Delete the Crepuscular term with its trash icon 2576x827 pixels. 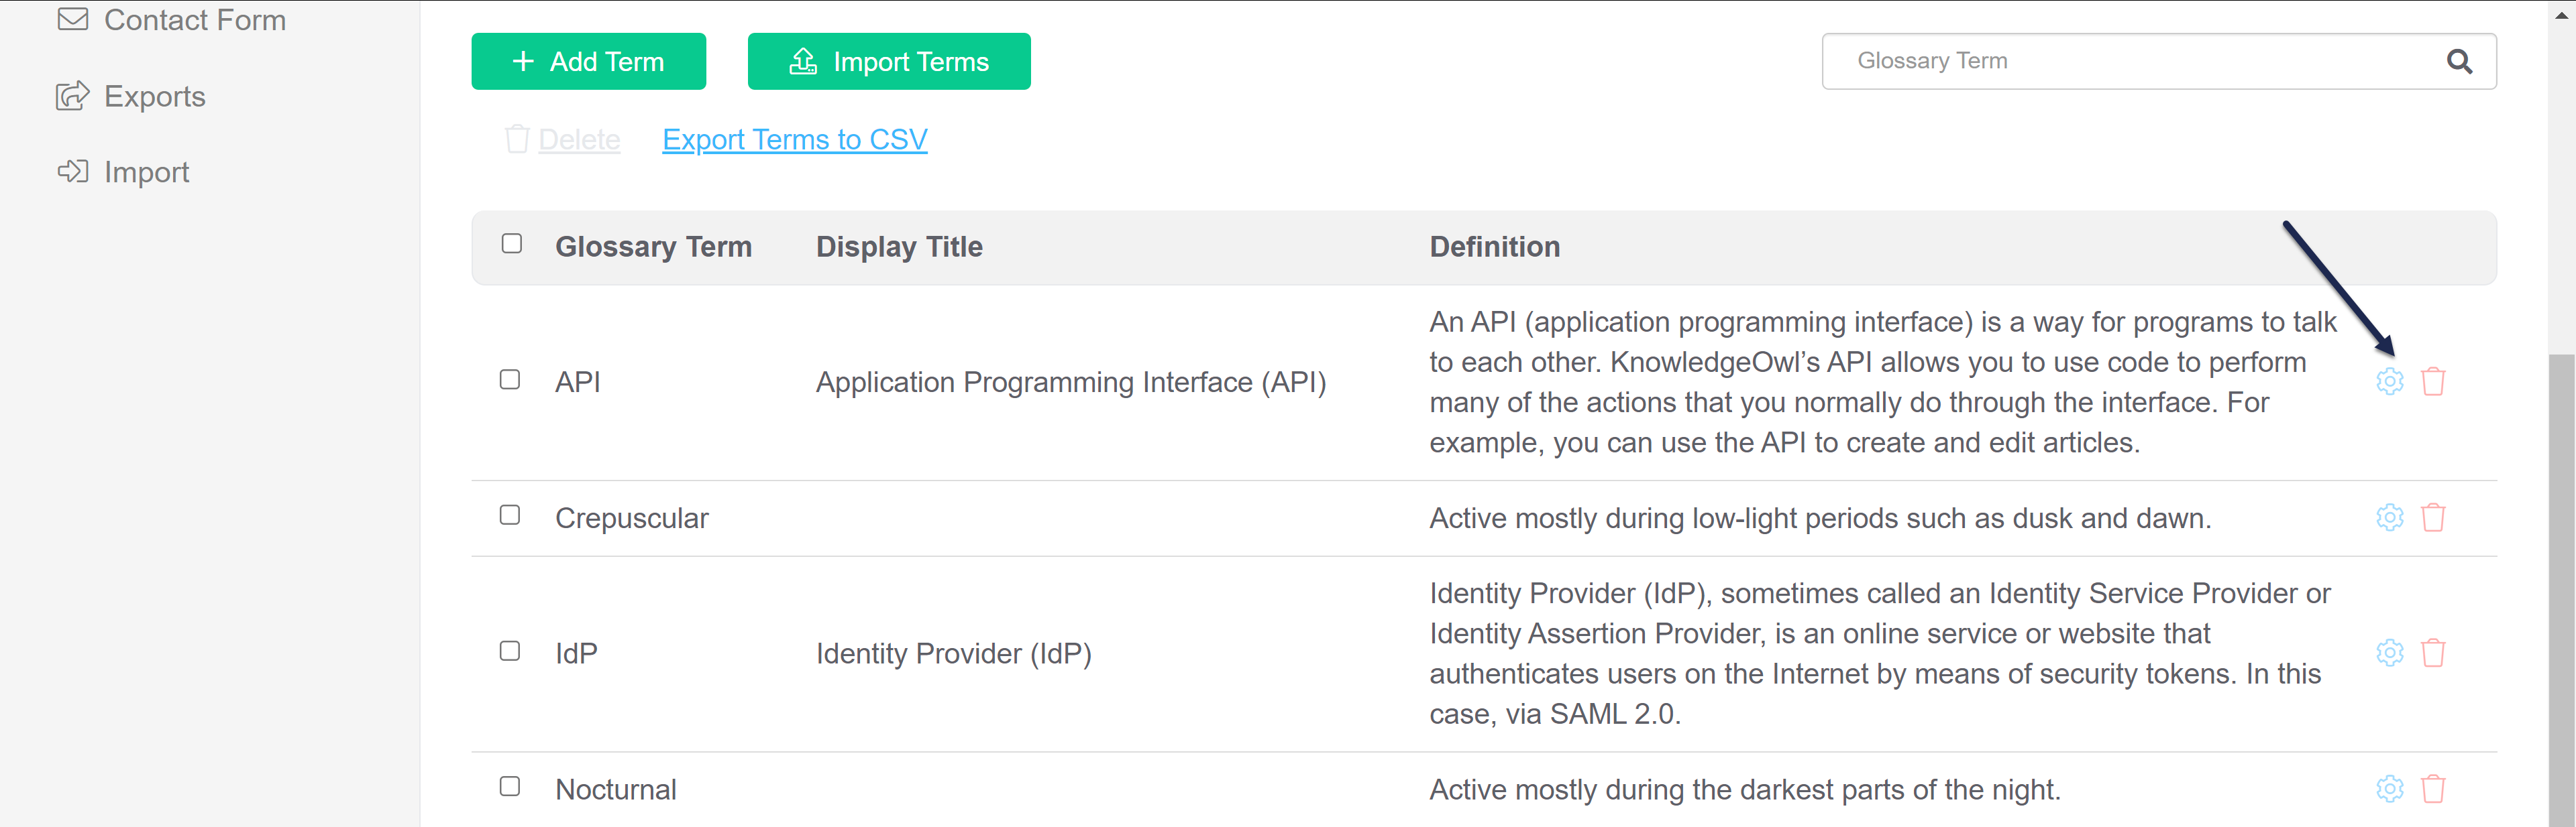click(2432, 517)
